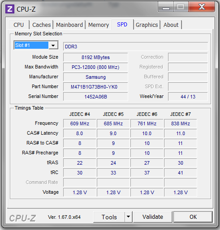220x230 pixels.
Task: Click the 8192 MBytes module size value
Action: [95, 57]
